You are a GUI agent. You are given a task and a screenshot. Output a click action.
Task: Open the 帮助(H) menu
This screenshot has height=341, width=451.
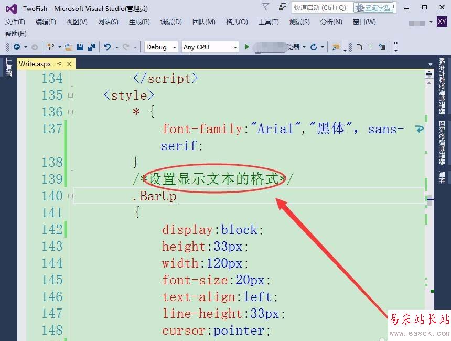[x=16, y=34]
